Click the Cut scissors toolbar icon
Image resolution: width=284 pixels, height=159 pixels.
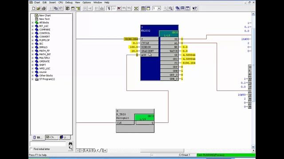(x=51, y=8)
